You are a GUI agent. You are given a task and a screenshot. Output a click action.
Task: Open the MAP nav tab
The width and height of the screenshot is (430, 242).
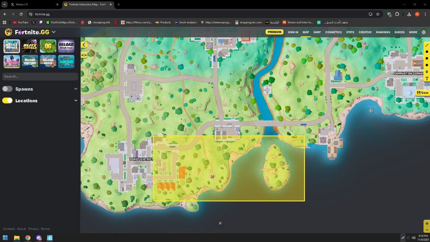pyautogui.click(x=306, y=32)
